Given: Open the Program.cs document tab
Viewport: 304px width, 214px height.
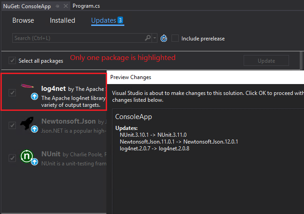Looking at the screenshot, I should (86, 6).
